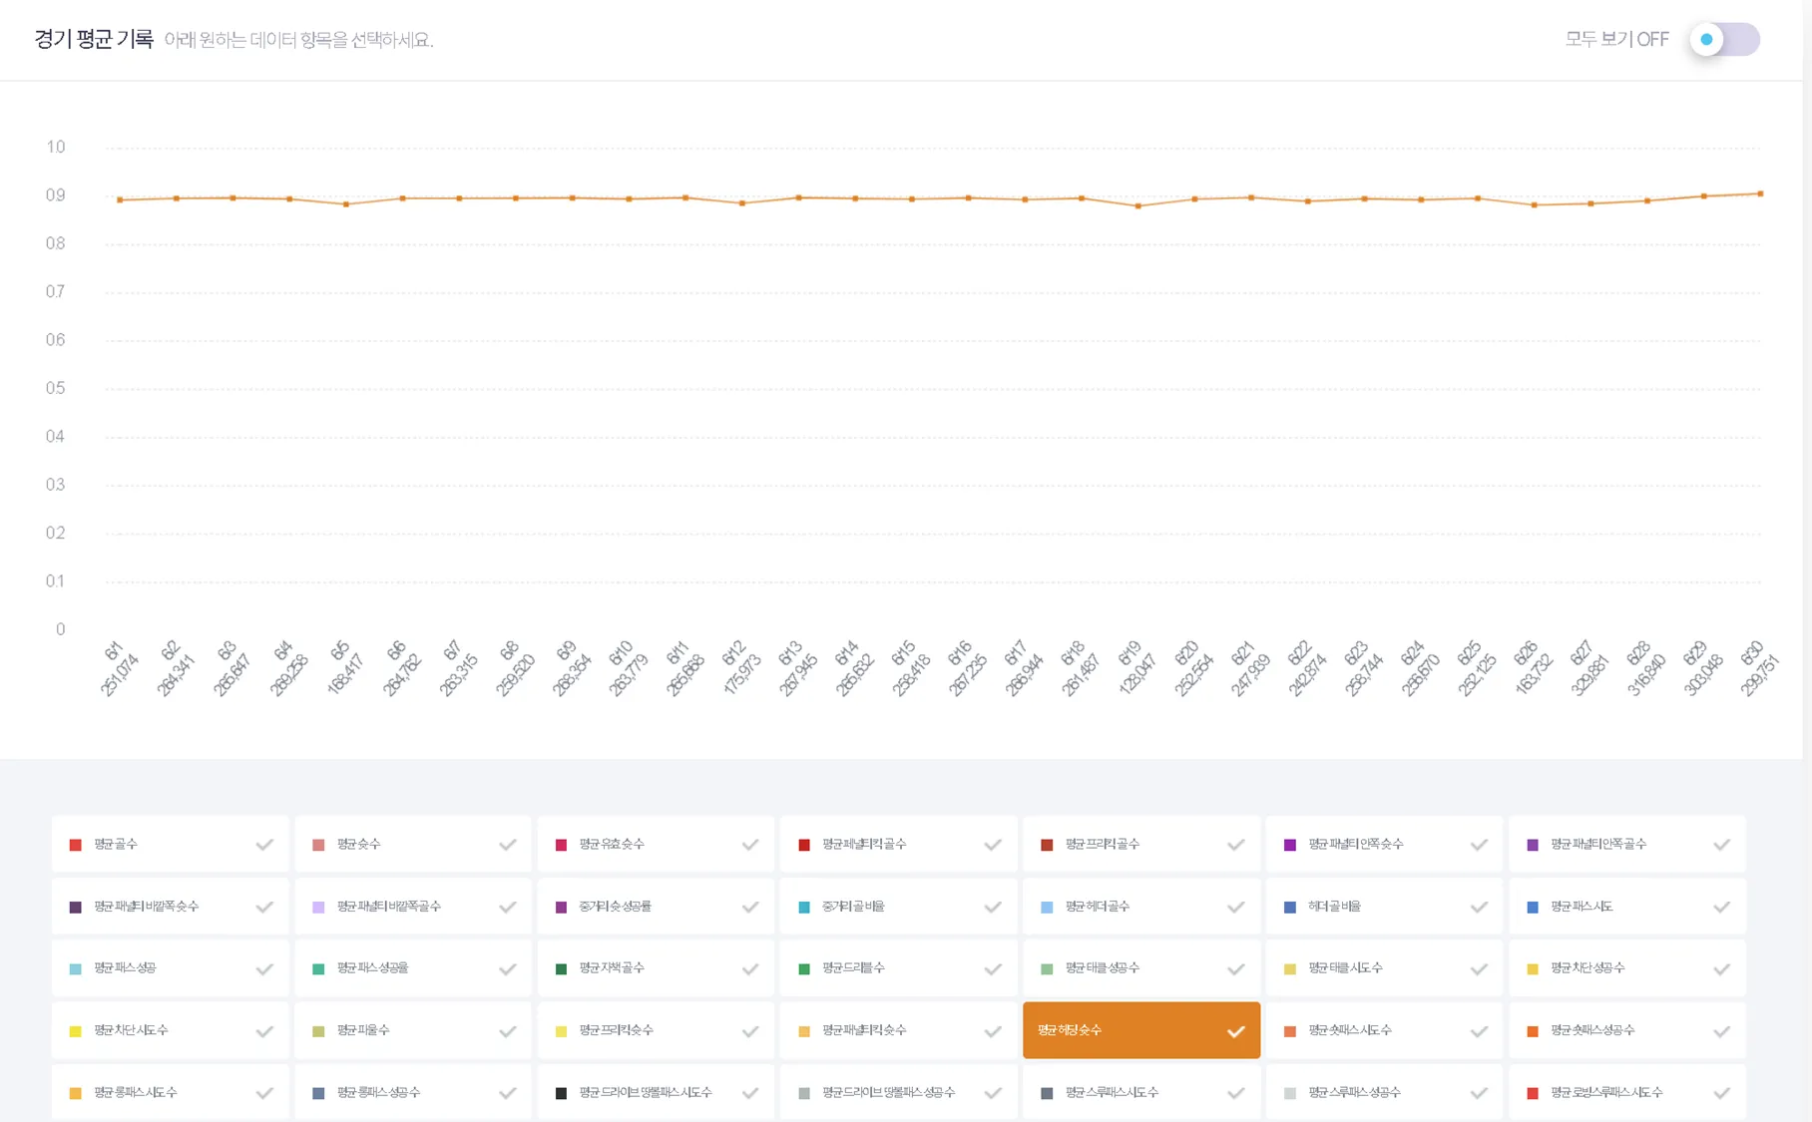This screenshot has height=1122, width=1812.
Task: Click the y-axis value 10
Action: click(x=56, y=148)
